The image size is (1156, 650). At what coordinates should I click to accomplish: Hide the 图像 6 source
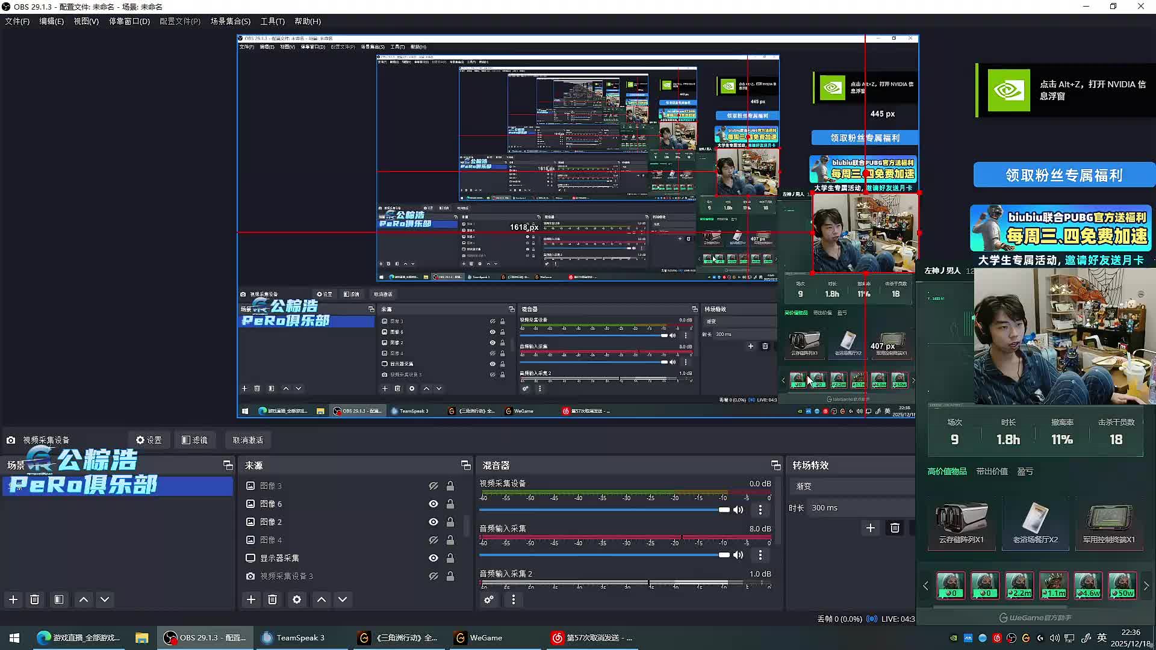tap(433, 504)
